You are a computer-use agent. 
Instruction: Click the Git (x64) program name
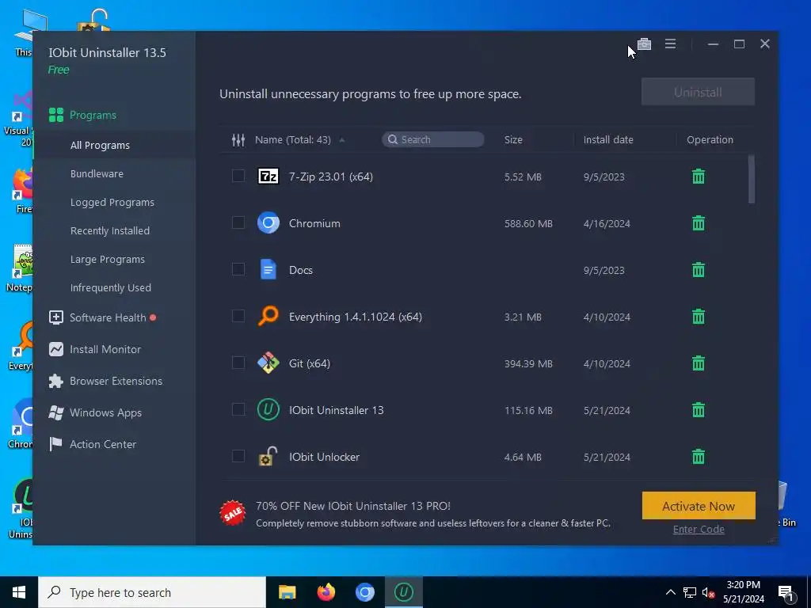310,363
